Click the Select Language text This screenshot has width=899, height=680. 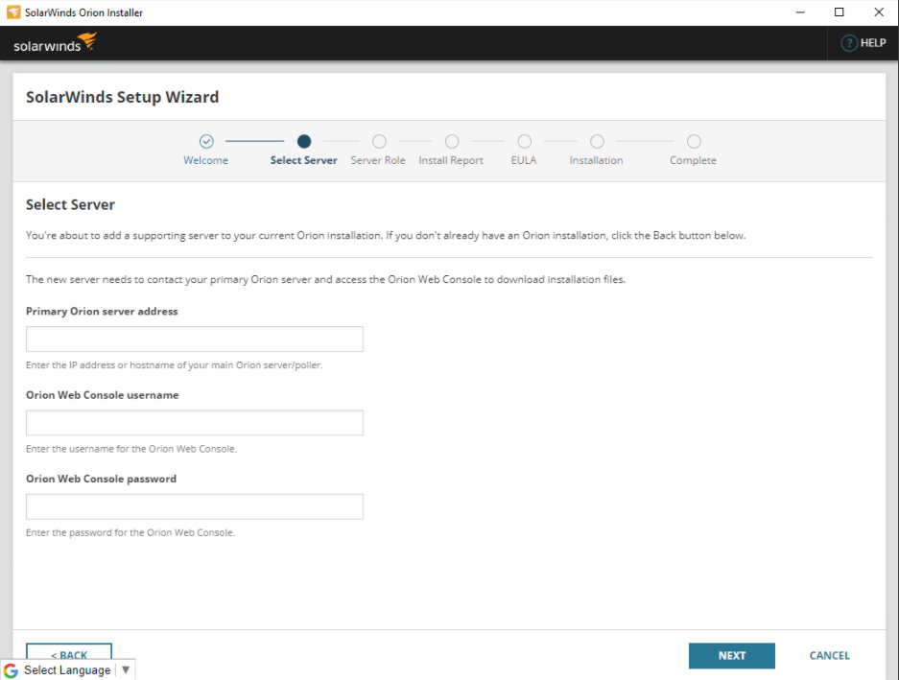click(67, 670)
